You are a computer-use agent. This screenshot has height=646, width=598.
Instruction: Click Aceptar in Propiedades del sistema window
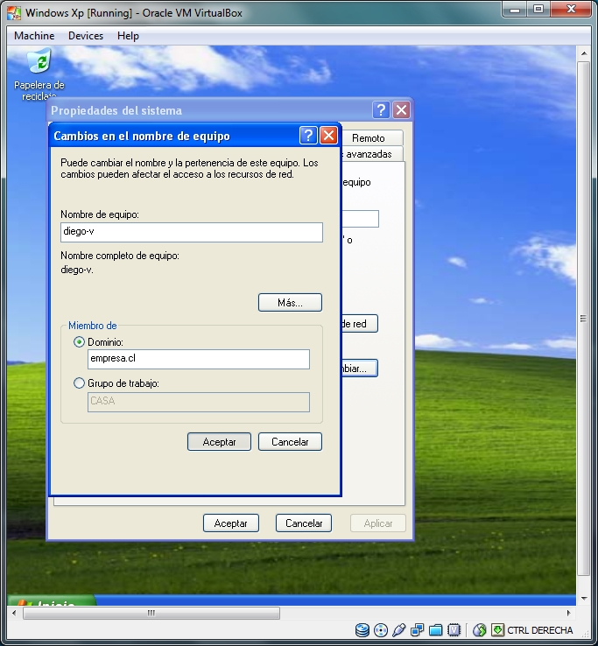coord(231,523)
